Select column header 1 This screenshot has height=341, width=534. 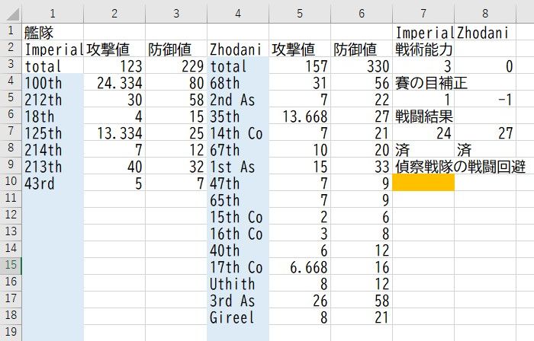[x=53, y=14]
